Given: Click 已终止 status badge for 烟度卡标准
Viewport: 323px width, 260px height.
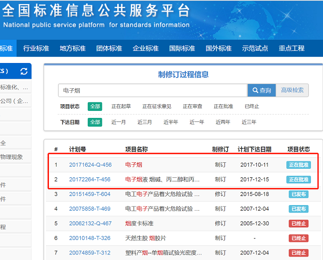Looking at the screenshot, I should tap(298, 223).
